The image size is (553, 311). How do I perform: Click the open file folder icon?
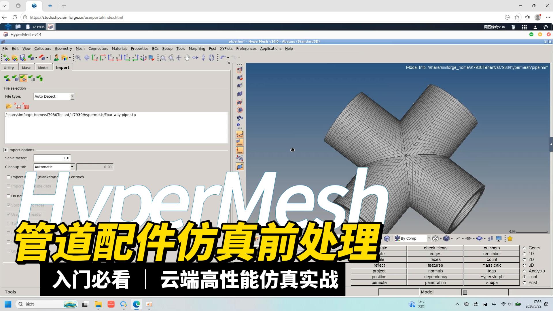9,106
